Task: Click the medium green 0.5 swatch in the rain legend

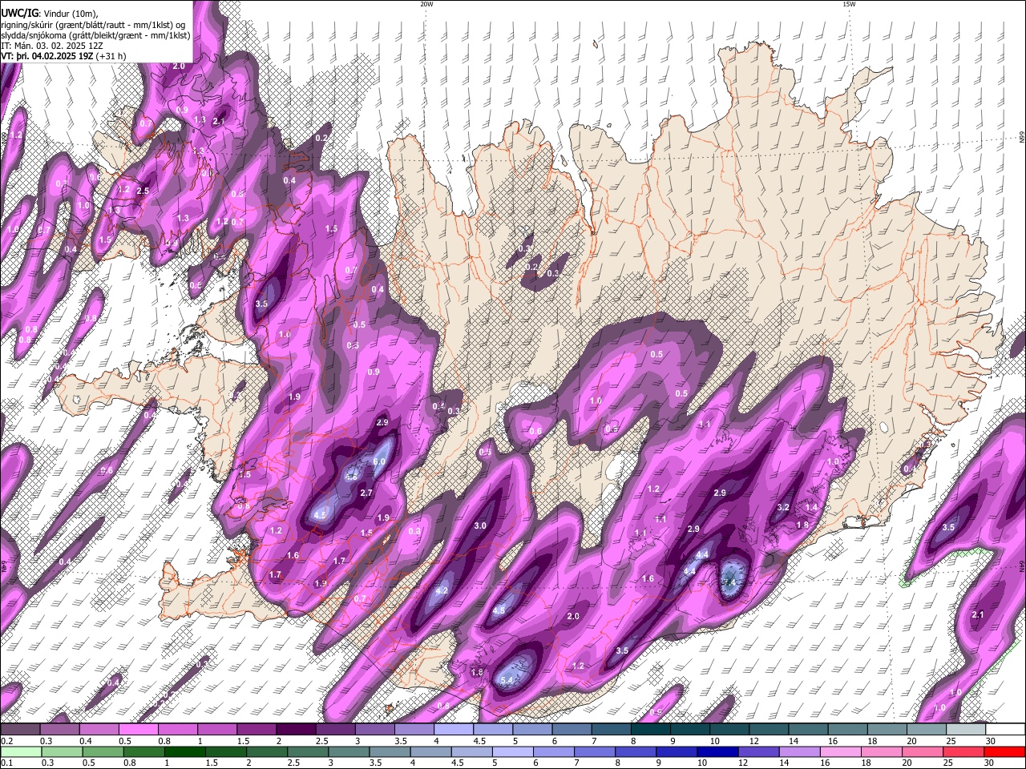Action: pos(103,751)
